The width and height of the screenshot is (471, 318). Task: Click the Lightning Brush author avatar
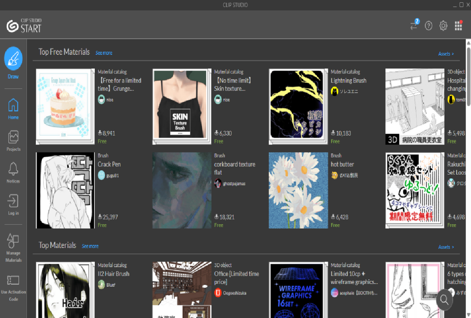[x=334, y=91]
